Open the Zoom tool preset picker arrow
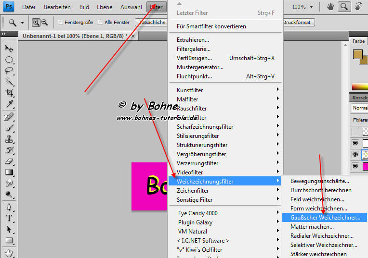368x258 pixels. [x=22, y=23]
